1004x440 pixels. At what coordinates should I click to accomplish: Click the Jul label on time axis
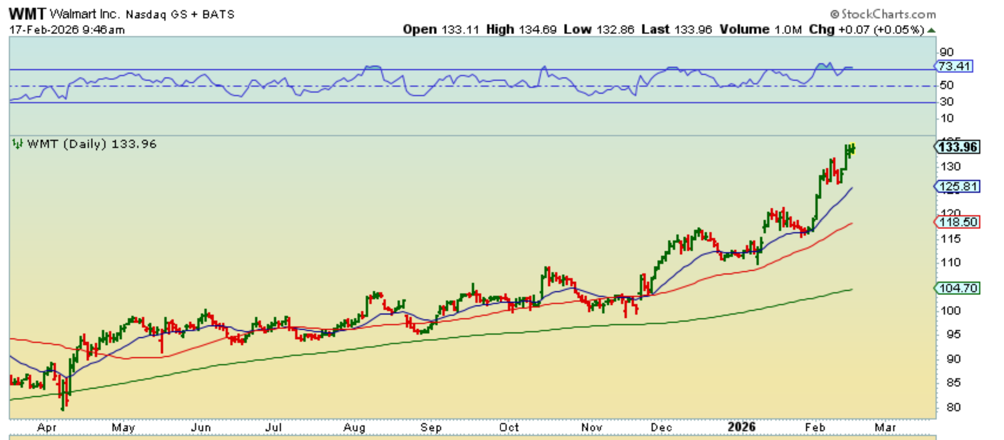[x=274, y=428]
